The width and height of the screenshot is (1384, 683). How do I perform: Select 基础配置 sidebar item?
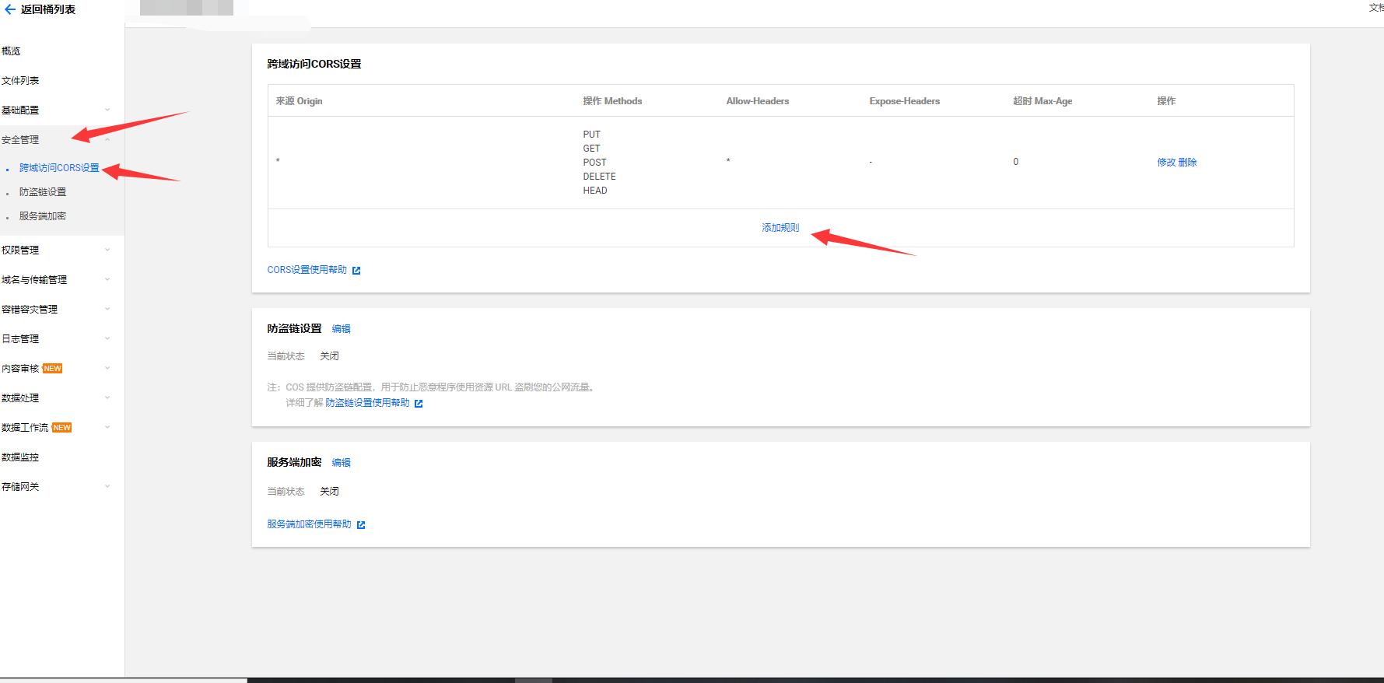click(20, 110)
